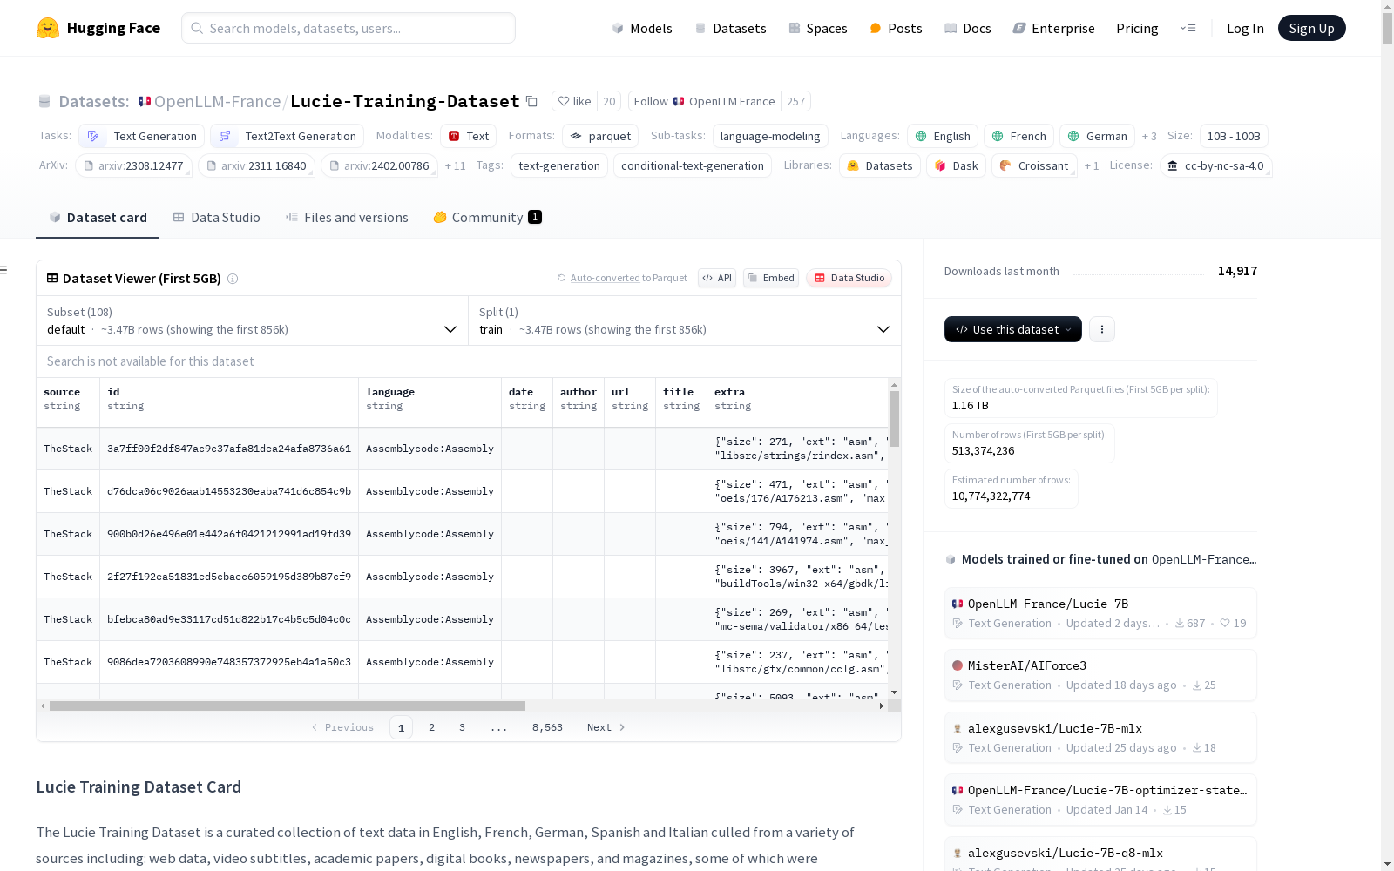Focus the search models, datasets, users field
The width and height of the screenshot is (1394, 871).
tap(348, 28)
